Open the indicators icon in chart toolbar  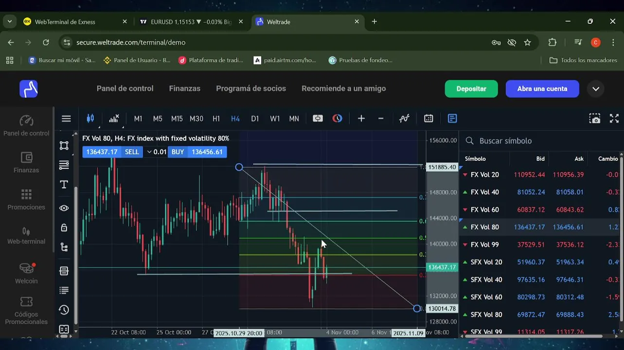click(x=114, y=119)
